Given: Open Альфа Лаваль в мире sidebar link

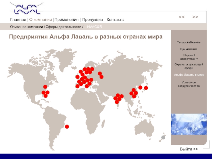Looking at the screenshot, I should point(189,75).
